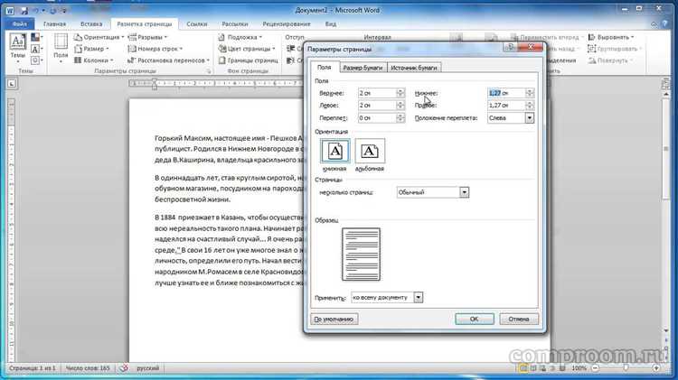Click the Повернуть rotate button
This screenshot has height=380, width=678.
tap(609, 60)
